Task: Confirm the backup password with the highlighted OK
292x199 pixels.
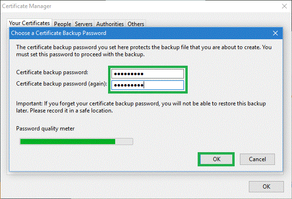Action: 217,159
